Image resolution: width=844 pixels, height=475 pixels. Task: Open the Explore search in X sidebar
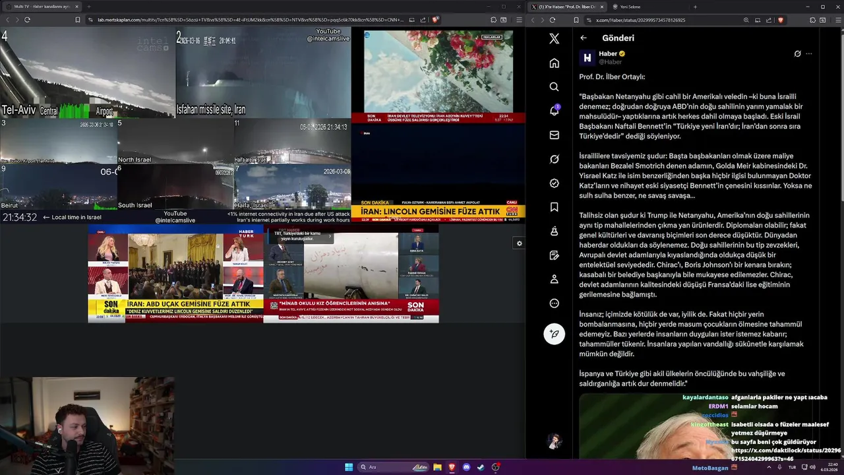coord(554,87)
